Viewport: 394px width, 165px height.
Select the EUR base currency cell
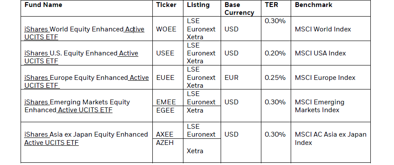[232, 78]
